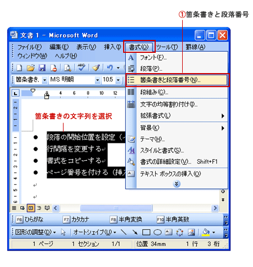Run the spelling and grammar check icon
Image resolution: width=253 pixels, height=267 pixels.
tap(82, 67)
